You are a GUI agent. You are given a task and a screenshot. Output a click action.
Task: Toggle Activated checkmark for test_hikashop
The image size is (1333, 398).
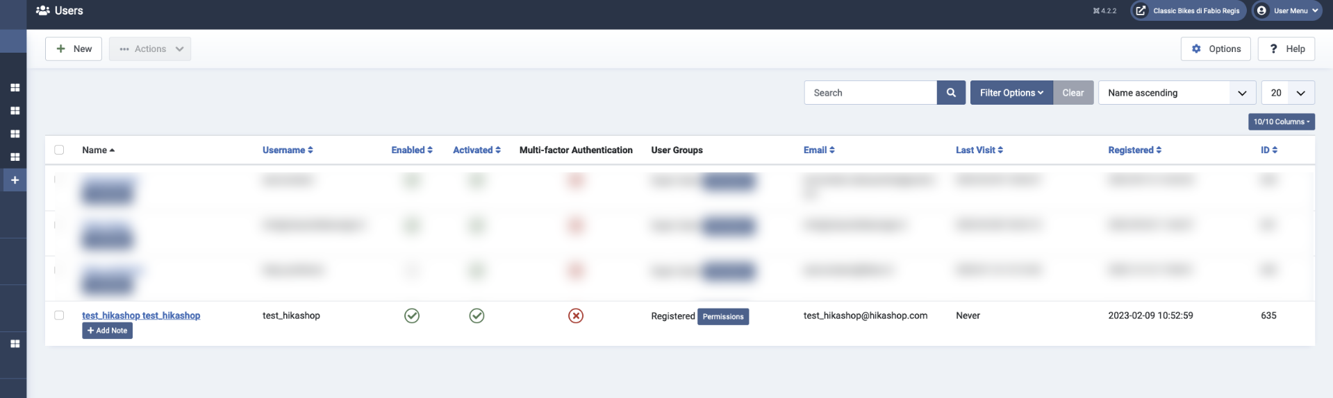(x=477, y=316)
